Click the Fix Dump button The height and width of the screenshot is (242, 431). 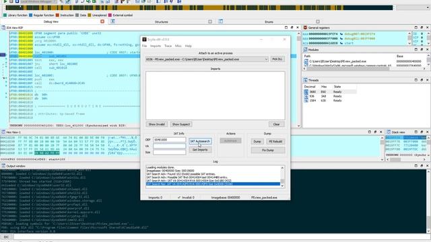(268, 151)
